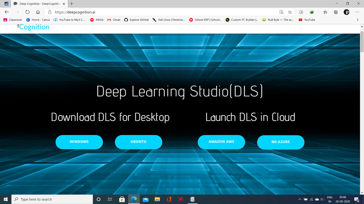Open the Kali Linux bookmark
Viewport: 364px width, 204px height.
(169, 20)
